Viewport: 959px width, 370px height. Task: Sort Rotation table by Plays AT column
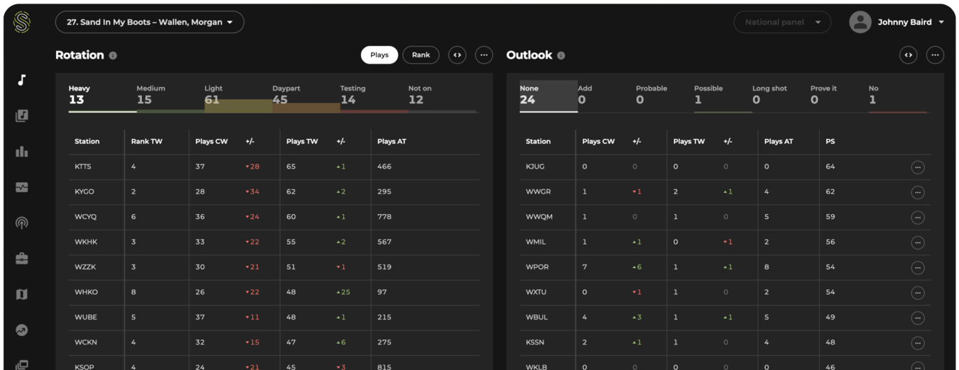[x=391, y=141]
